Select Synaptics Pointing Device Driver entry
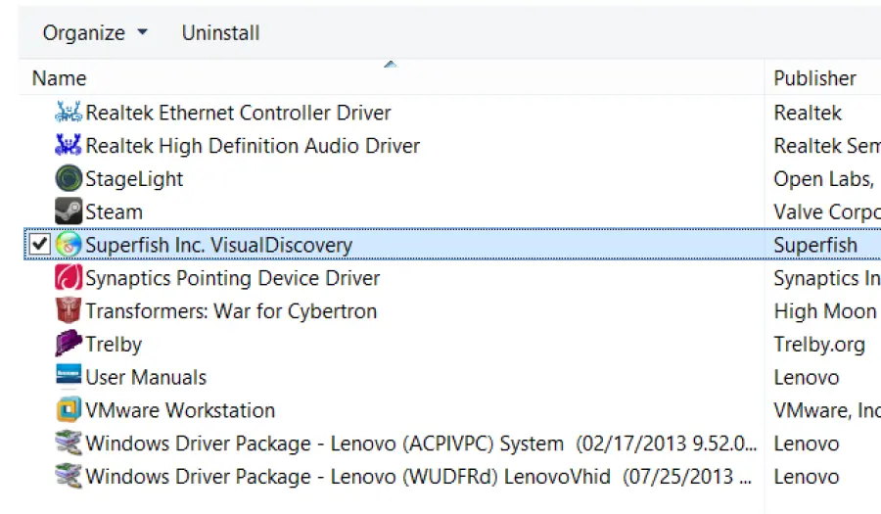881x514 pixels. coord(233,278)
